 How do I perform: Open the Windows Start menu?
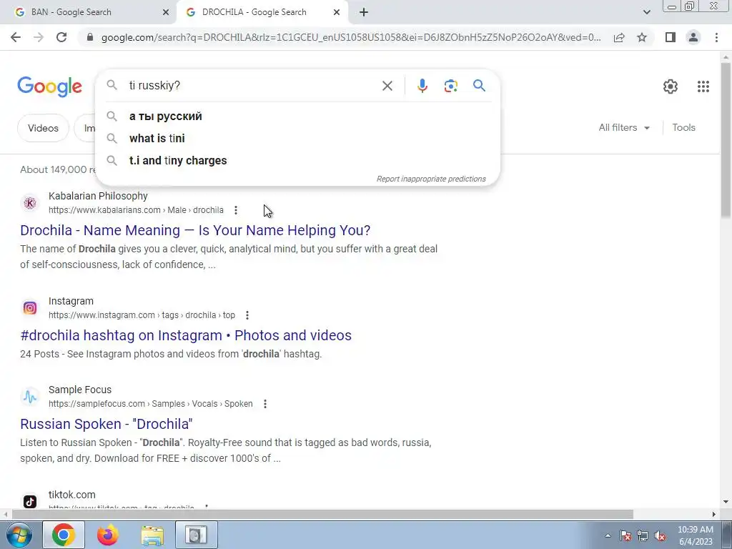click(19, 535)
